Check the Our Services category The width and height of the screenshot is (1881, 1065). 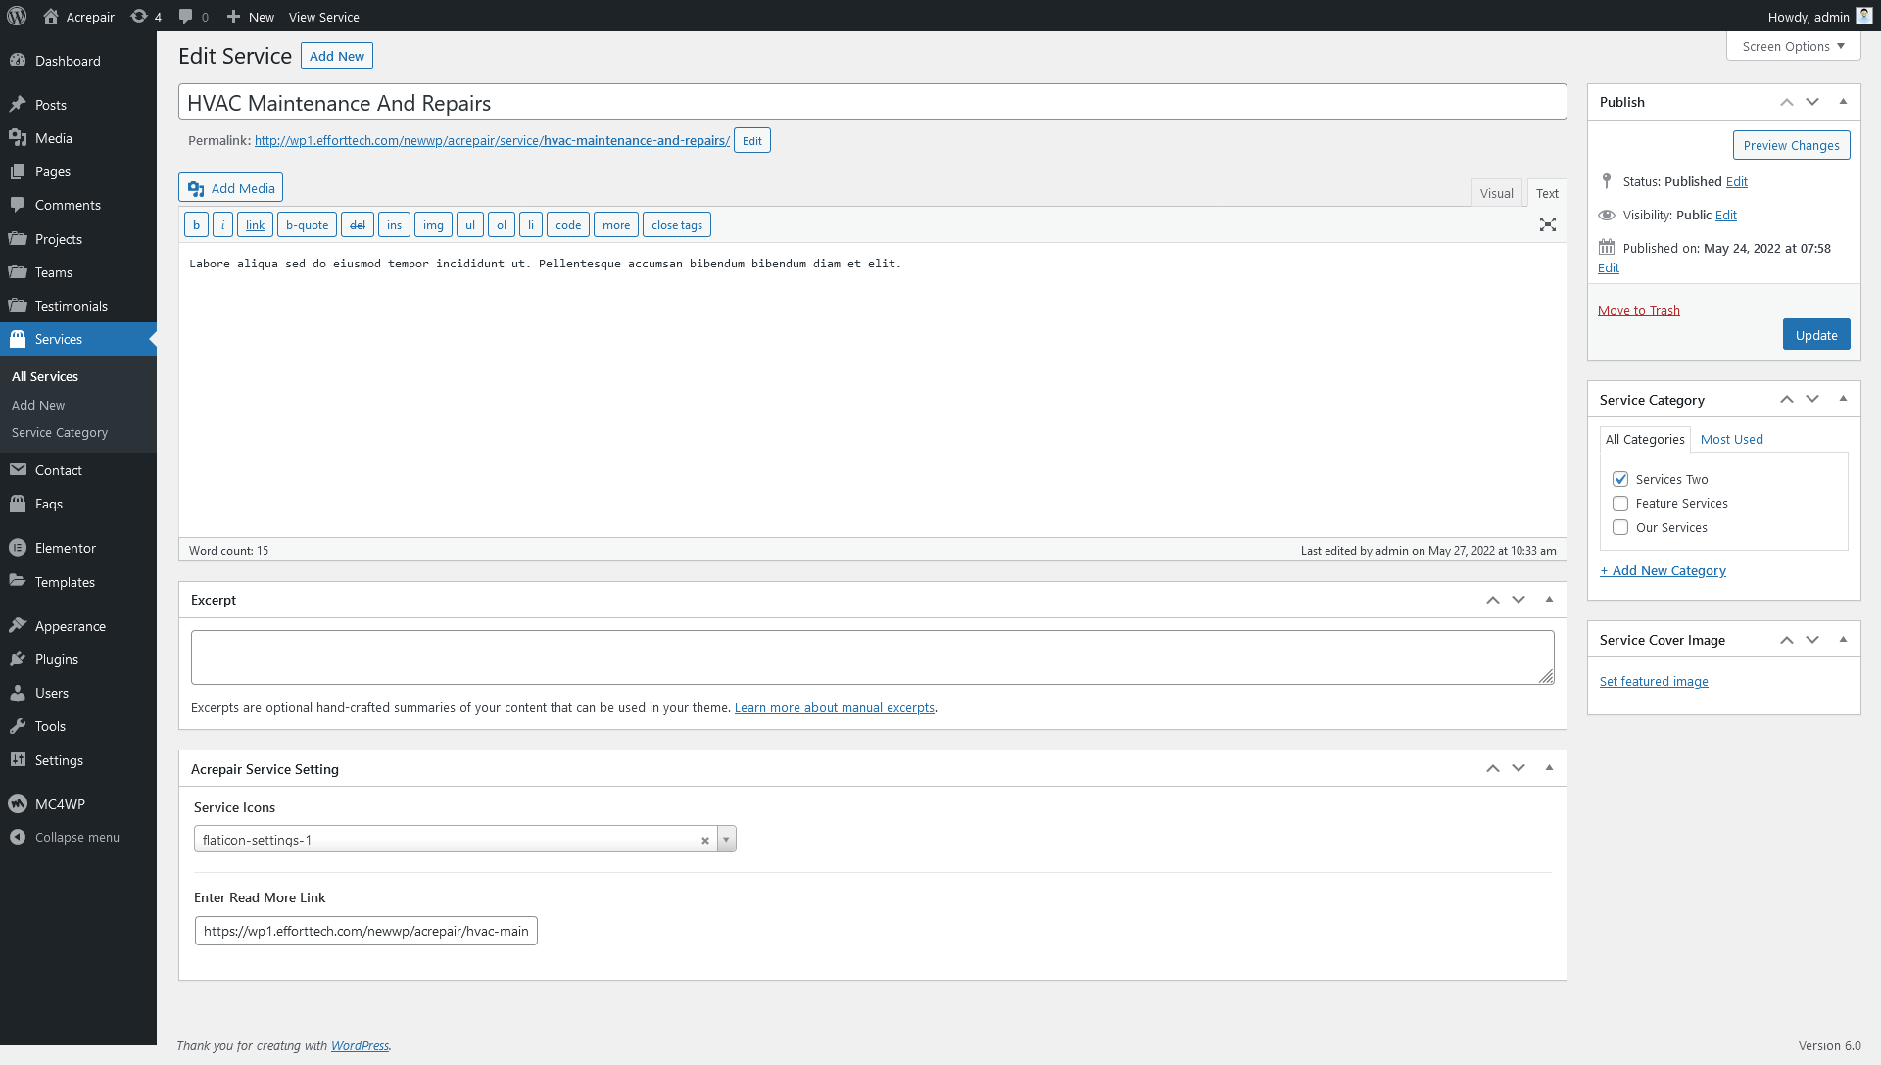point(1620,528)
